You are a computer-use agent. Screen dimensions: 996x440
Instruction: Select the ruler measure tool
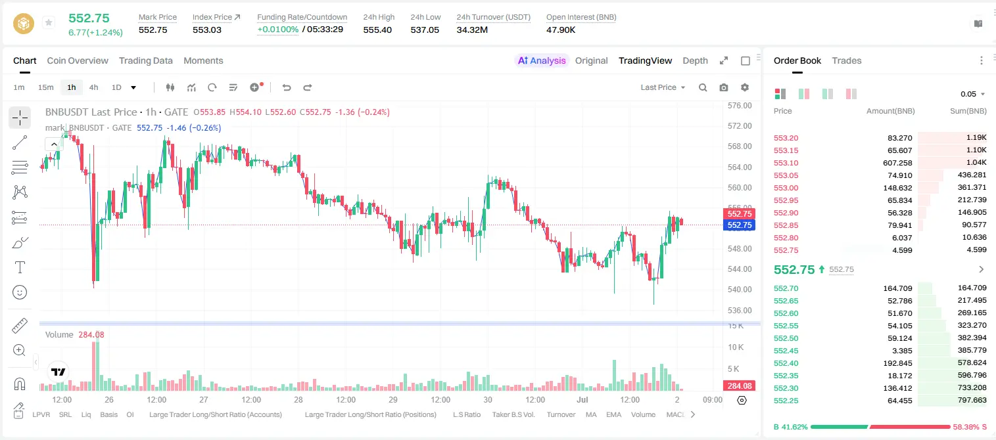20,326
